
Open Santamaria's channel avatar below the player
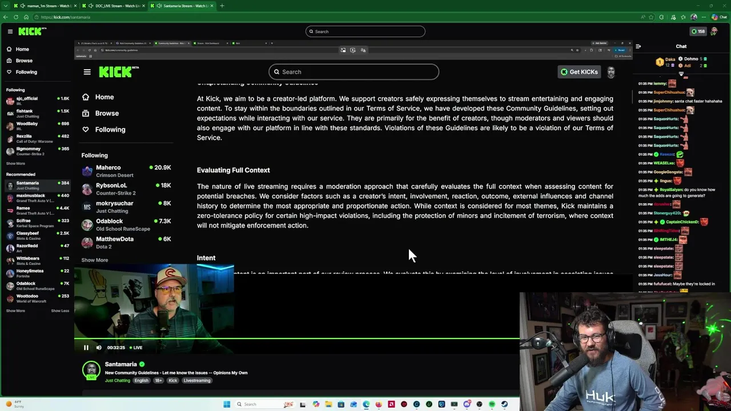[91, 370]
